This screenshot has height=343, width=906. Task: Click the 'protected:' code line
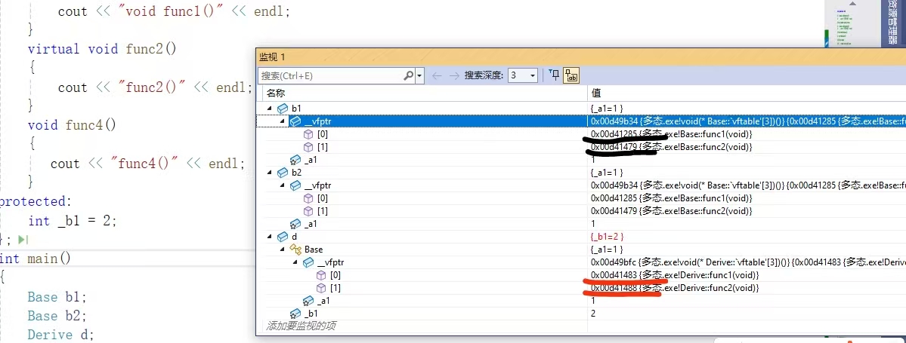click(x=35, y=201)
